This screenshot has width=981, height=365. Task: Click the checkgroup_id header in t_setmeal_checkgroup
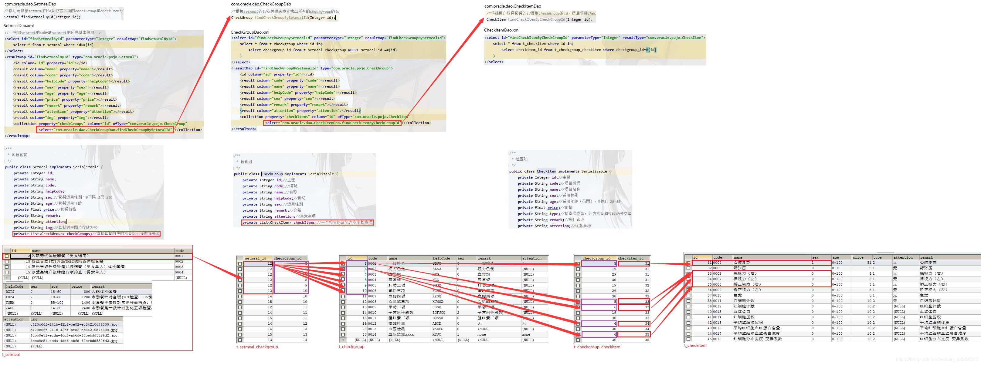pos(287,259)
